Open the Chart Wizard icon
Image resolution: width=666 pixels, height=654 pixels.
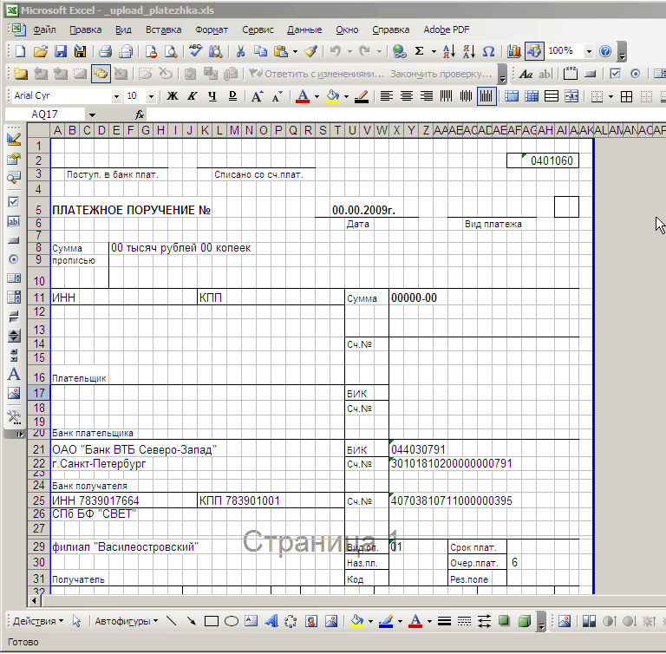(513, 51)
